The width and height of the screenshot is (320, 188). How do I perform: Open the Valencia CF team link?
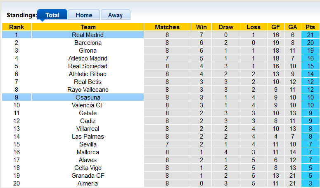coord(88,105)
